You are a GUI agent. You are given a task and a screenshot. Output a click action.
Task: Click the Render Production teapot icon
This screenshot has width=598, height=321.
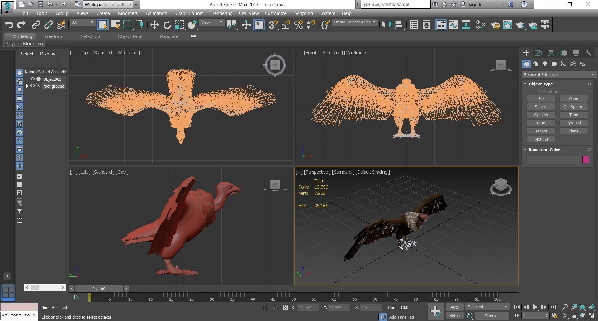(x=520, y=25)
